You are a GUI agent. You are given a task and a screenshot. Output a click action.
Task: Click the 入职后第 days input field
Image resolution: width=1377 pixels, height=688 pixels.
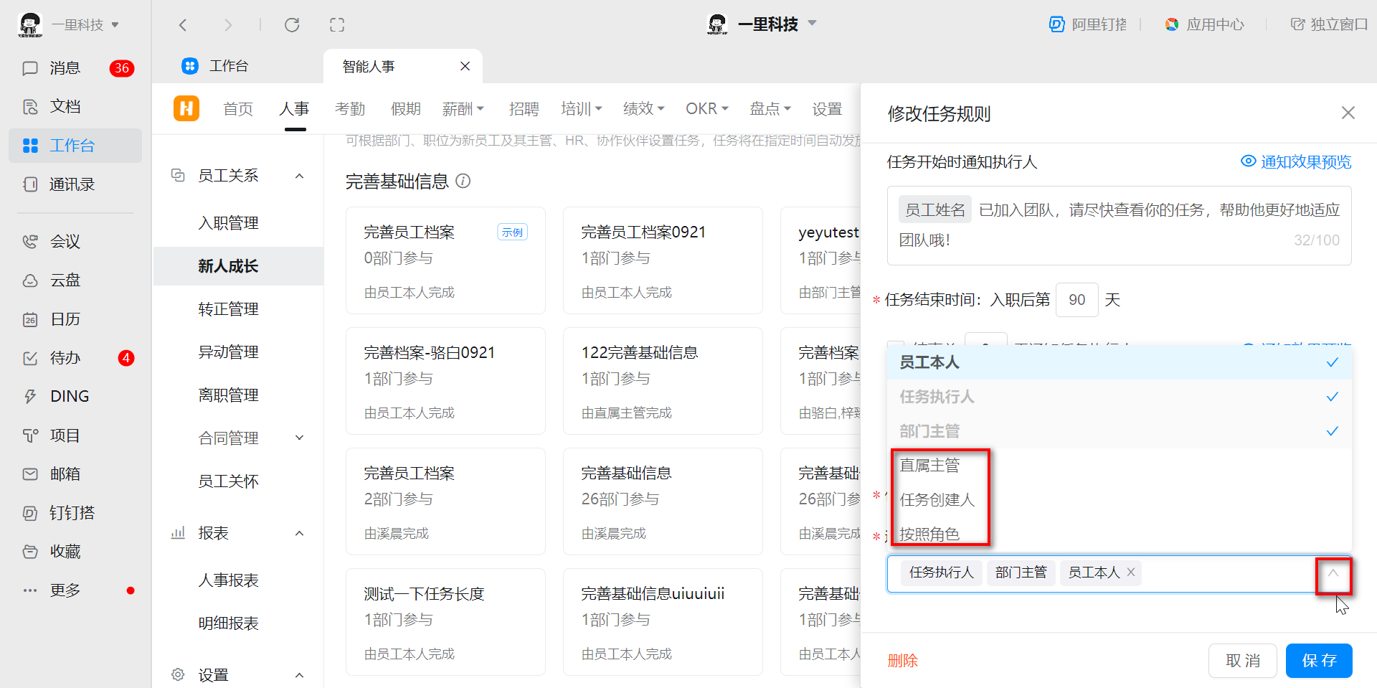click(1076, 300)
